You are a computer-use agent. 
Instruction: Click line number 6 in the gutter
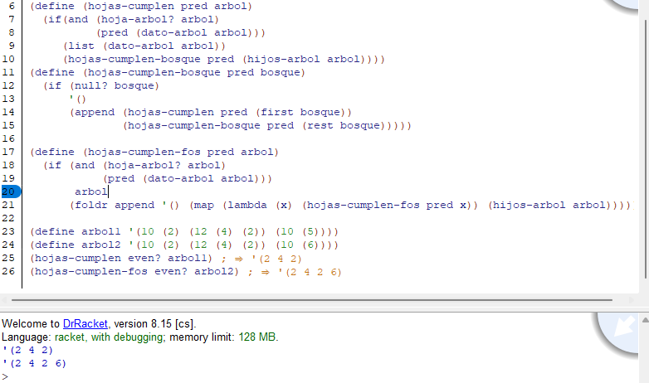click(12, 6)
